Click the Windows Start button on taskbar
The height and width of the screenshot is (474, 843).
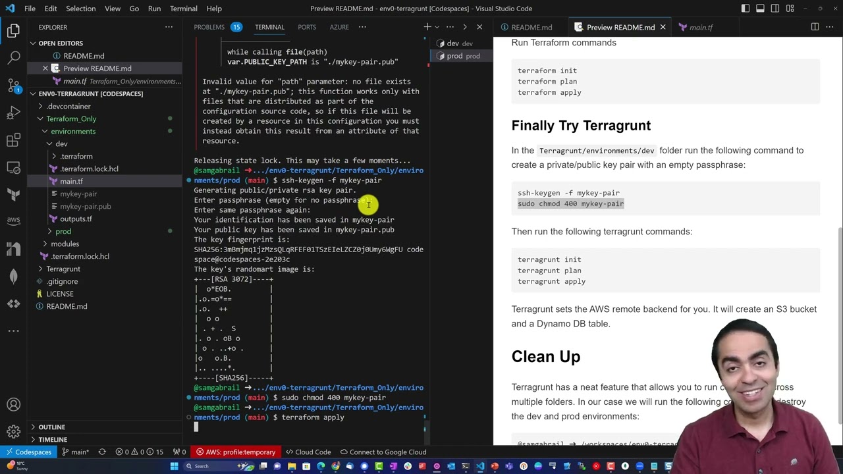[x=174, y=466]
